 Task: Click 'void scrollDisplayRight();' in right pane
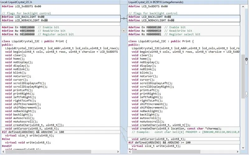click(153, 87)
